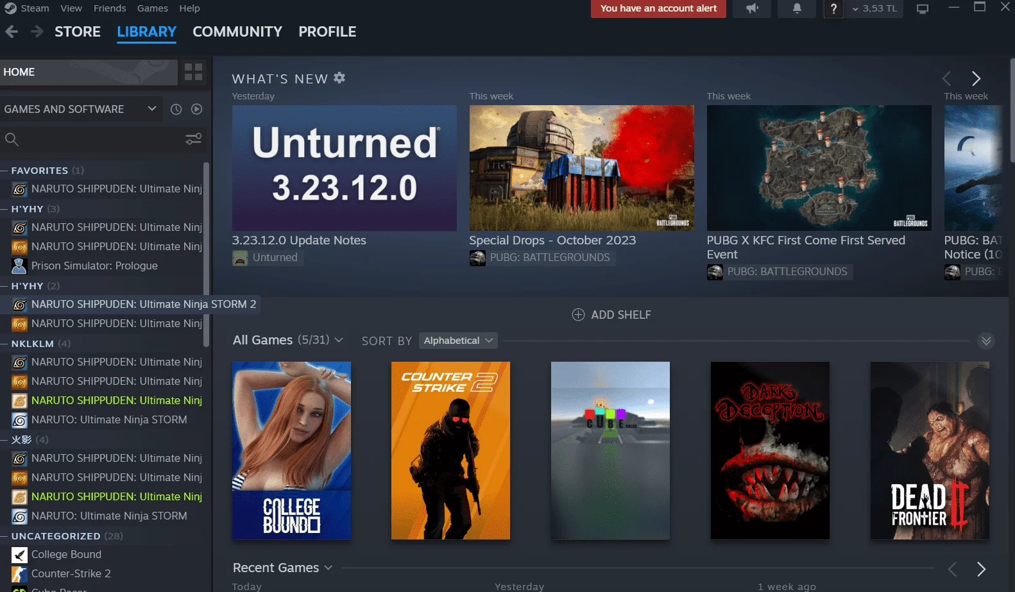
Task: Select Counter-Strike 2 in the sidebar
Action: (71, 573)
